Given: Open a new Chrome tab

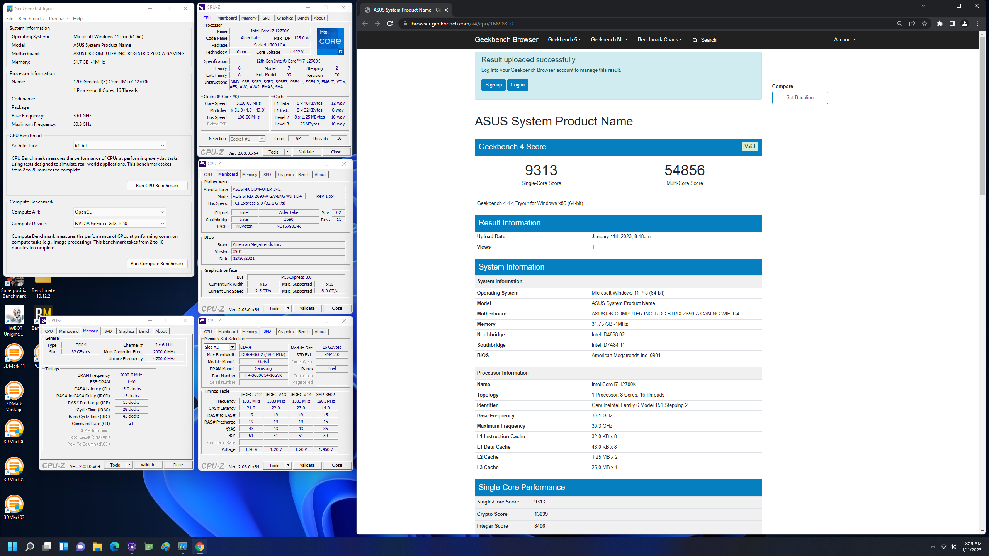Looking at the screenshot, I should pyautogui.click(x=461, y=10).
